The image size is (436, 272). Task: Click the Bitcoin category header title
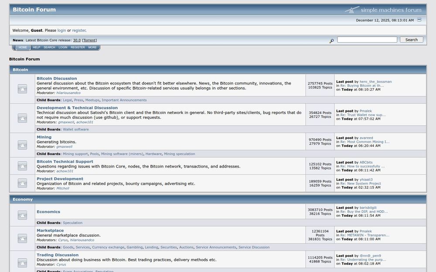click(20, 70)
